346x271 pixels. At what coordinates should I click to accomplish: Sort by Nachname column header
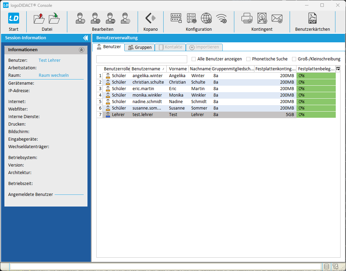pyautogui.click(x=200, y=69)
